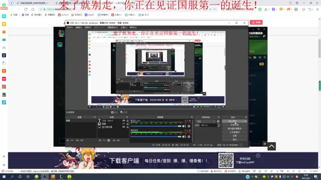The width and height of the screenshot is (321, 180).
Task: Reload the browser page
Action: [x=26, y=9]
